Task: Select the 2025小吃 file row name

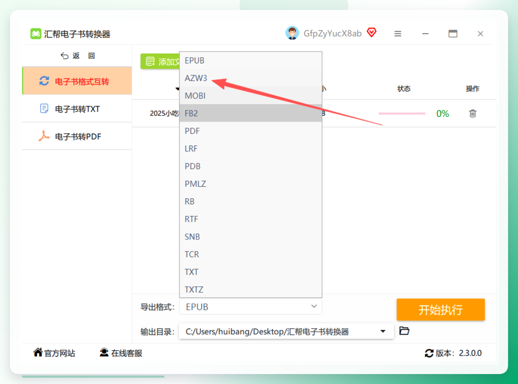Action: pyautogui.click(x=164, y=113)
